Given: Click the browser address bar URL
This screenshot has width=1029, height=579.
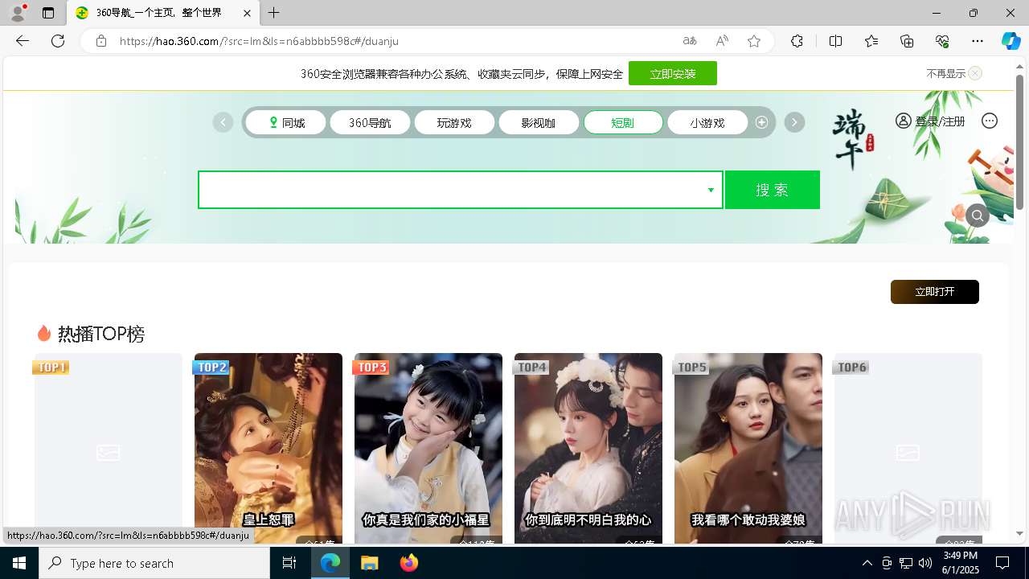Looking at the screenshot, I should tap(259, 41).
